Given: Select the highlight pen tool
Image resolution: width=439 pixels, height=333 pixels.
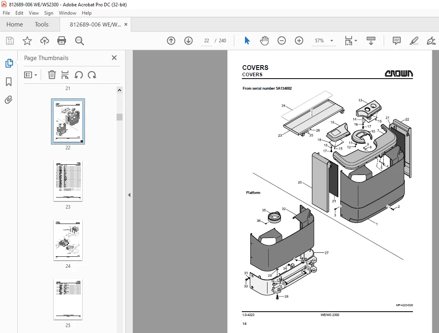Looking at the screenshot, I should [x=414, y=41].
